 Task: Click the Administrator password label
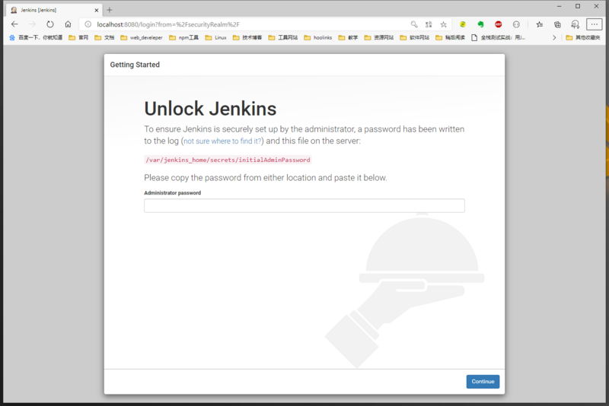click(173, 192)
